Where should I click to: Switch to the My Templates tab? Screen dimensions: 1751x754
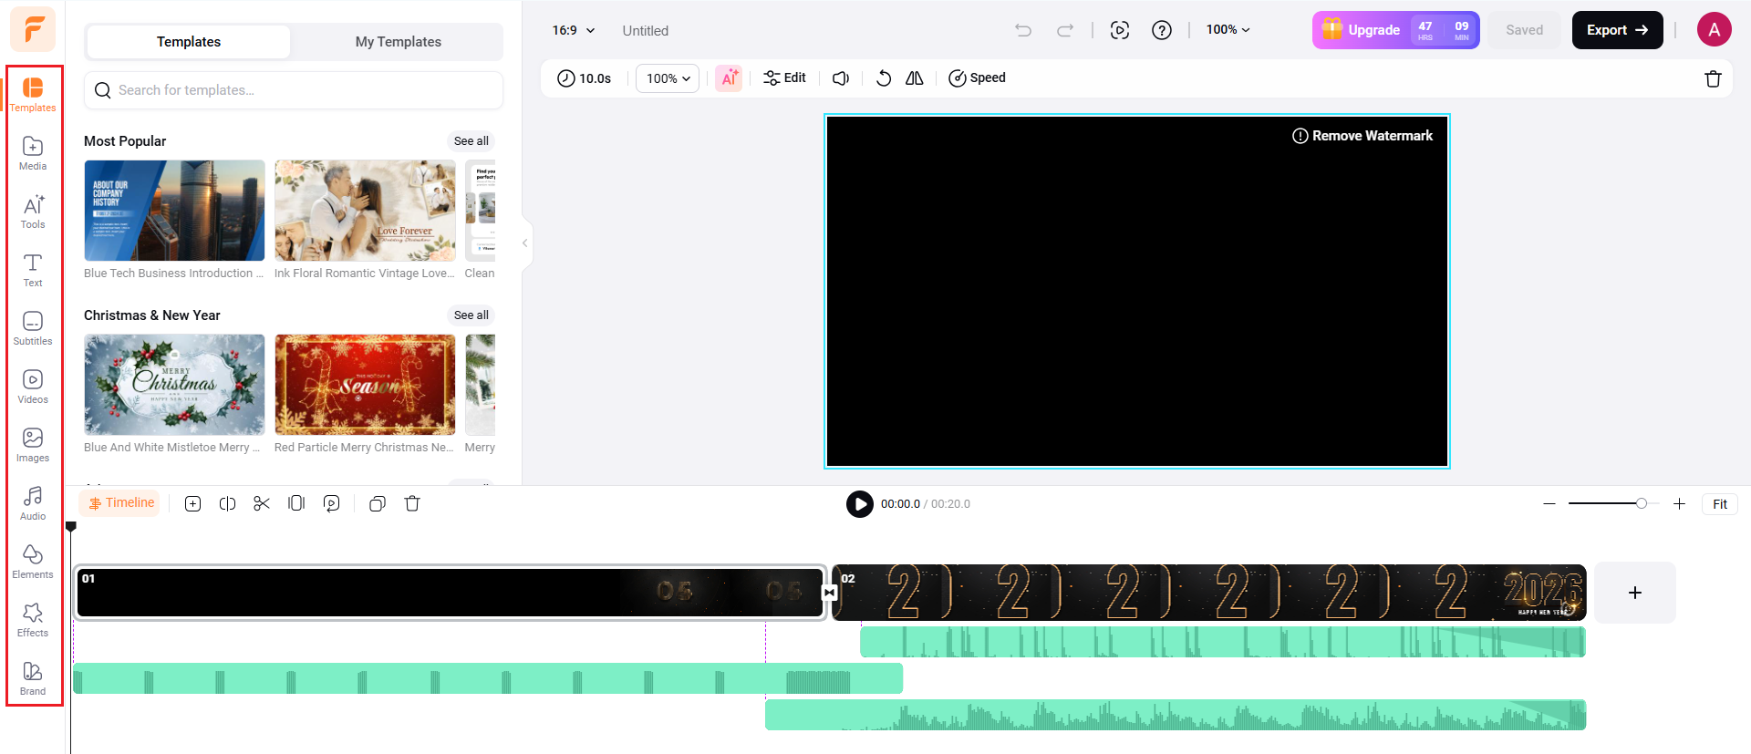click(399, 42)
